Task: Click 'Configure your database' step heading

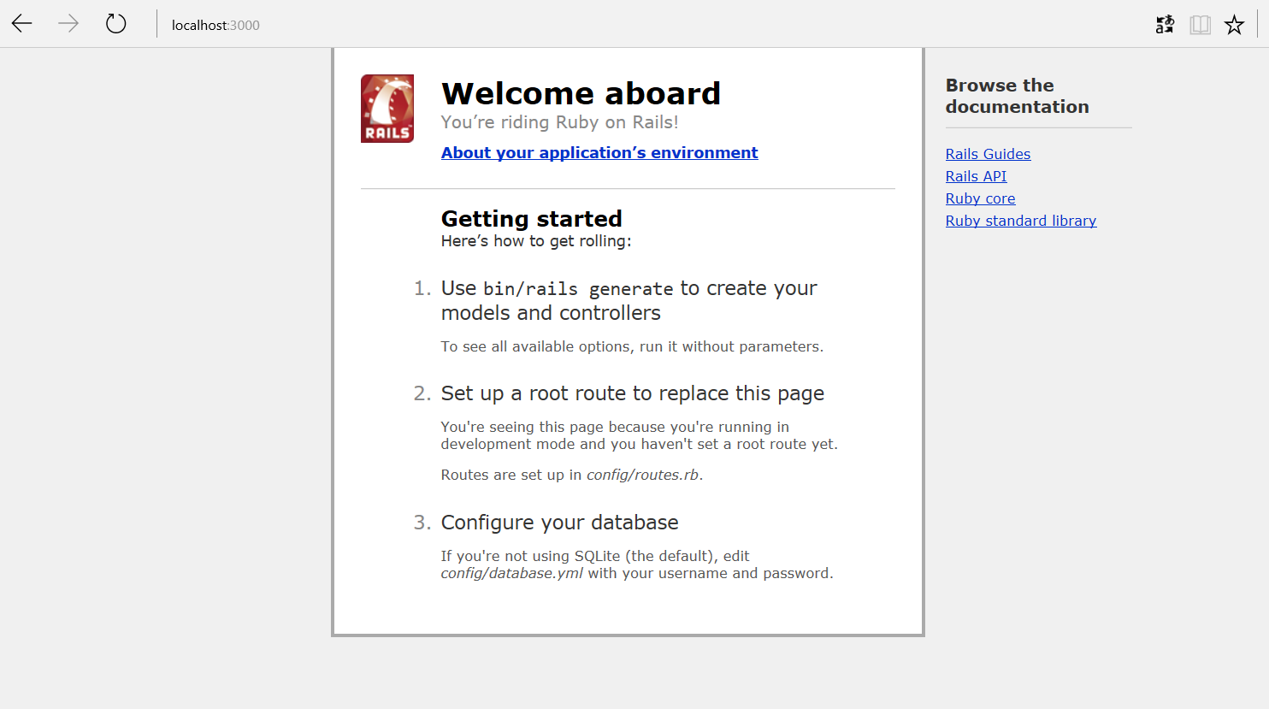Action: tap(559, 523)
